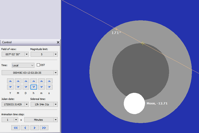Play animation forward one step
199x133 pixels.
tap(34, 128)
